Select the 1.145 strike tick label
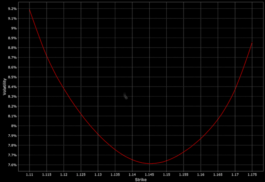Screen dimensions: 265x182 click(149, 175)
